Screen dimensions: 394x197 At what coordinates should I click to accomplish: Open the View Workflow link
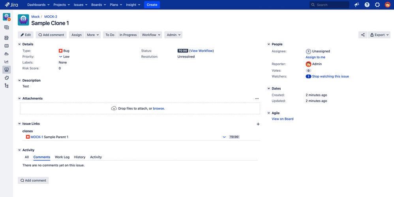(x=201, y=50)
